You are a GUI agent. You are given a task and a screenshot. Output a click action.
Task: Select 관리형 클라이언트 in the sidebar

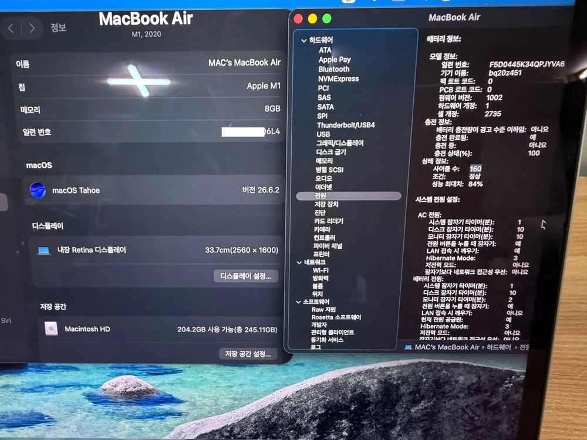point(332,332)
